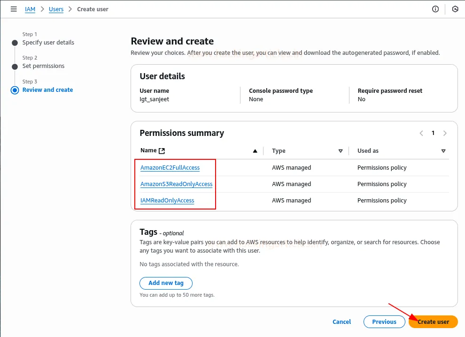This screenshot has height=337, width=465.
Task: Click the external link icon beside Name
Action: pyautogui.click(x=162, y=151)
